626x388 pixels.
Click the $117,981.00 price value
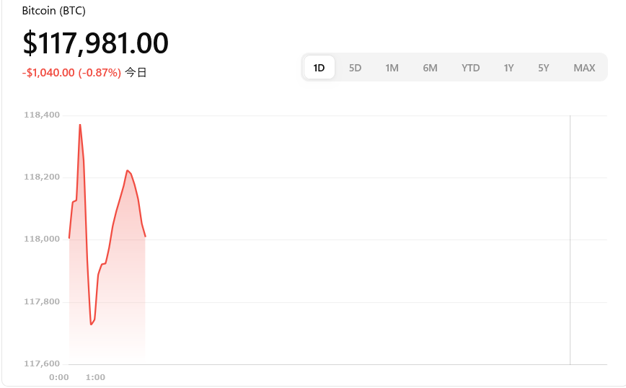point(96,43)
